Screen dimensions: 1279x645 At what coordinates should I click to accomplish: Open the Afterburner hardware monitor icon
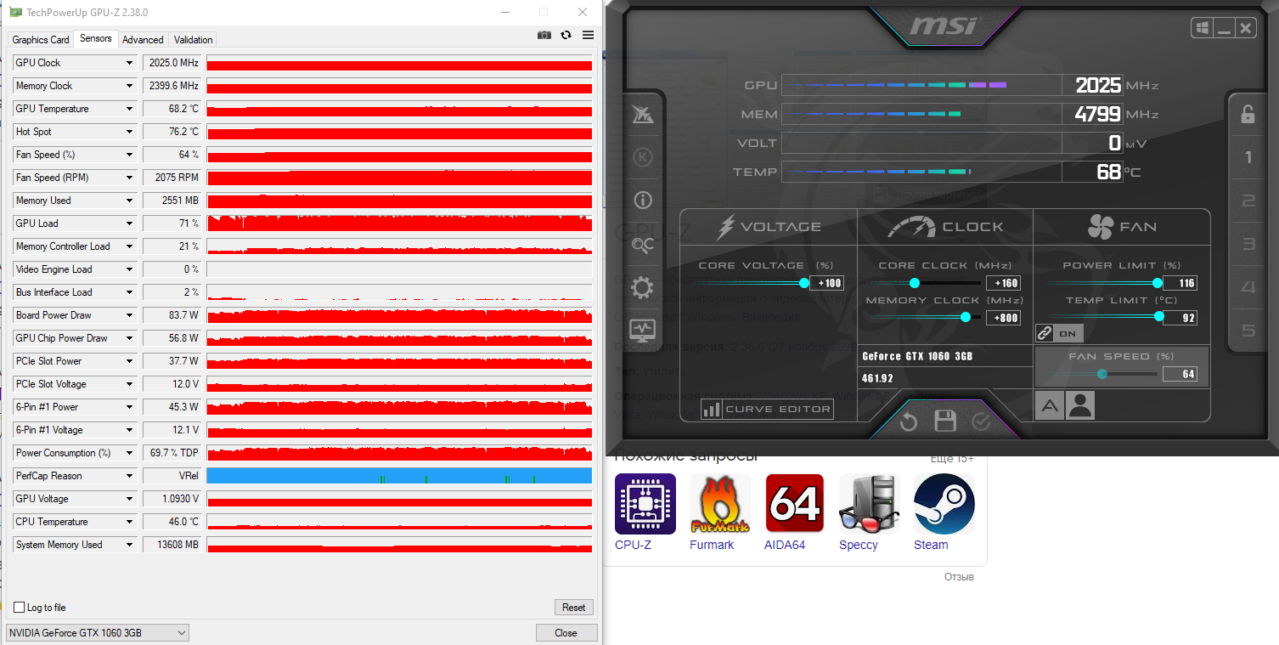tap(643, 330)
